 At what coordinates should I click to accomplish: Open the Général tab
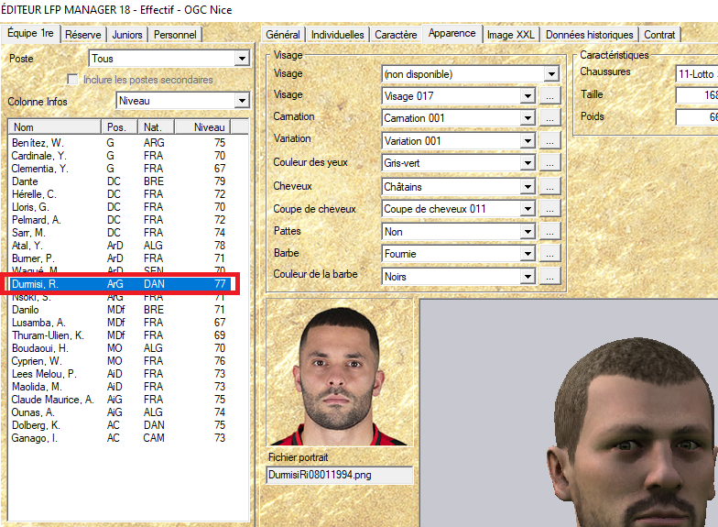pyautogui.click(x=282, y=35)
